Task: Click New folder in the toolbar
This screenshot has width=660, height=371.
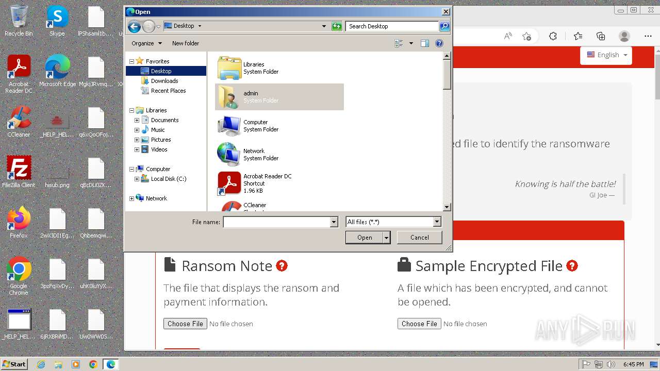Action: click(186, 43)
